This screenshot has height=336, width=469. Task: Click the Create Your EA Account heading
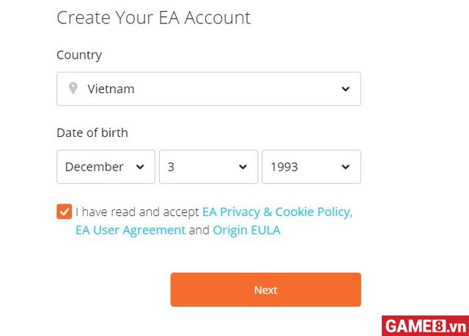point(153,18)
